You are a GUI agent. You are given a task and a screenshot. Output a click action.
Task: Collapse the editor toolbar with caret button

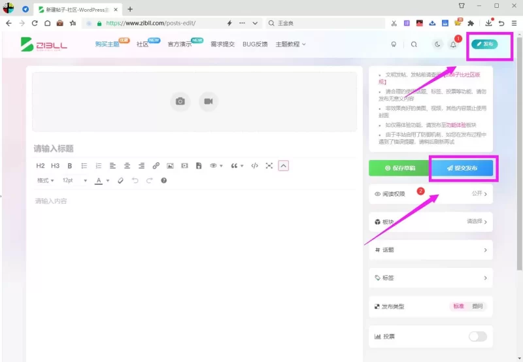point(283,166)
